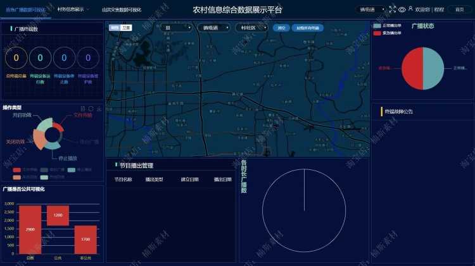The image size is (475, 266).
Task: Switch the map to standard map view
Action: (115, 28)
